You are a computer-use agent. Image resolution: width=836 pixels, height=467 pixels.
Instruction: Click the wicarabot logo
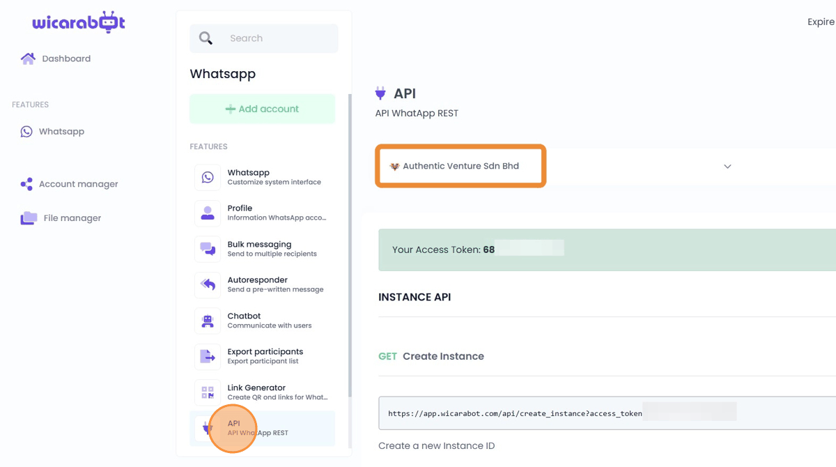pos(79,23)
